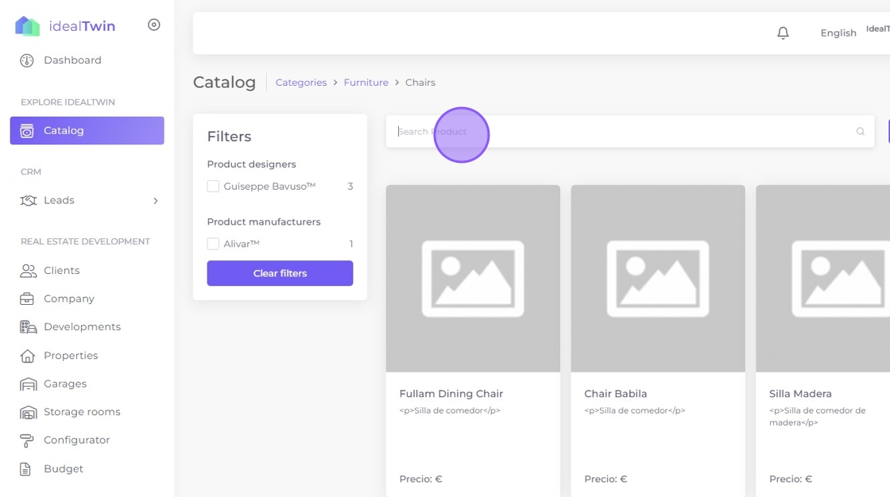Click the idealTwin logo icon
Image resolution: width=890 pixels, height=497 pixels.
27,26
